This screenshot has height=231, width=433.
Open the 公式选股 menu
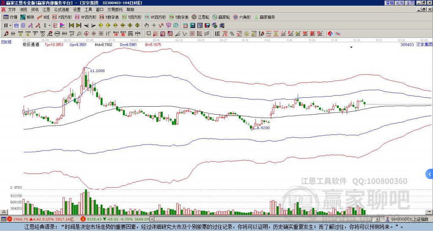pyautogui.click(x=62, y=10)
